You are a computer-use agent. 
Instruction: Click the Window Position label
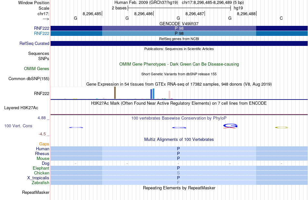pos(34,3)
